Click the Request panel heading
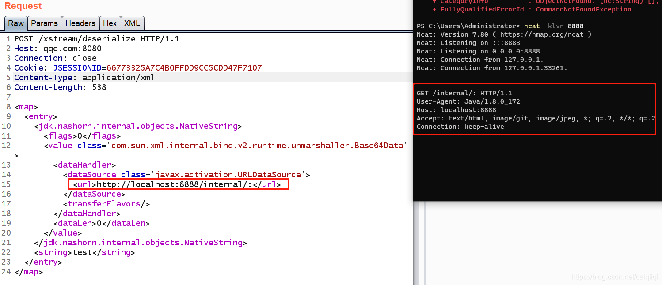 point(23,6)
